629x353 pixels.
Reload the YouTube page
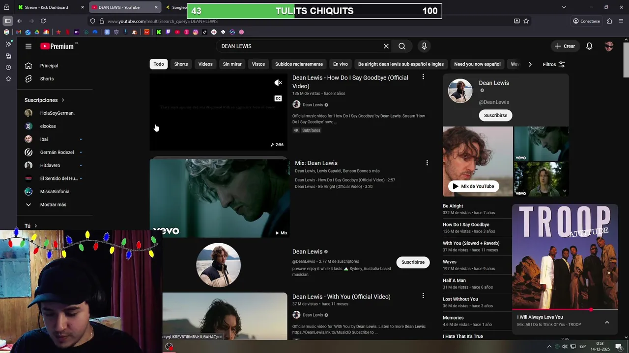(43, 21)
